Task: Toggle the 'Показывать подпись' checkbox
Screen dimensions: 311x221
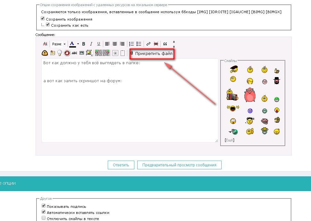Action: (44, 206)
